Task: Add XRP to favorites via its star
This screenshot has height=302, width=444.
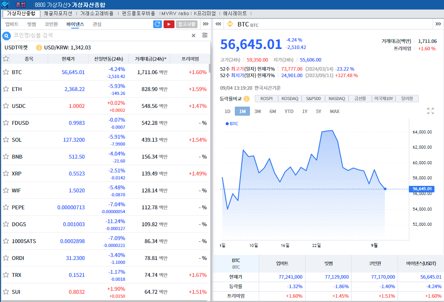Action: (6, 173)
